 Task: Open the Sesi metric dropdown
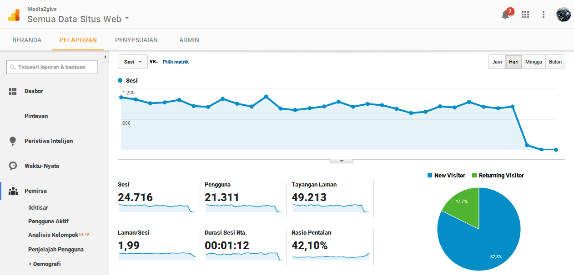pos(133,62)
